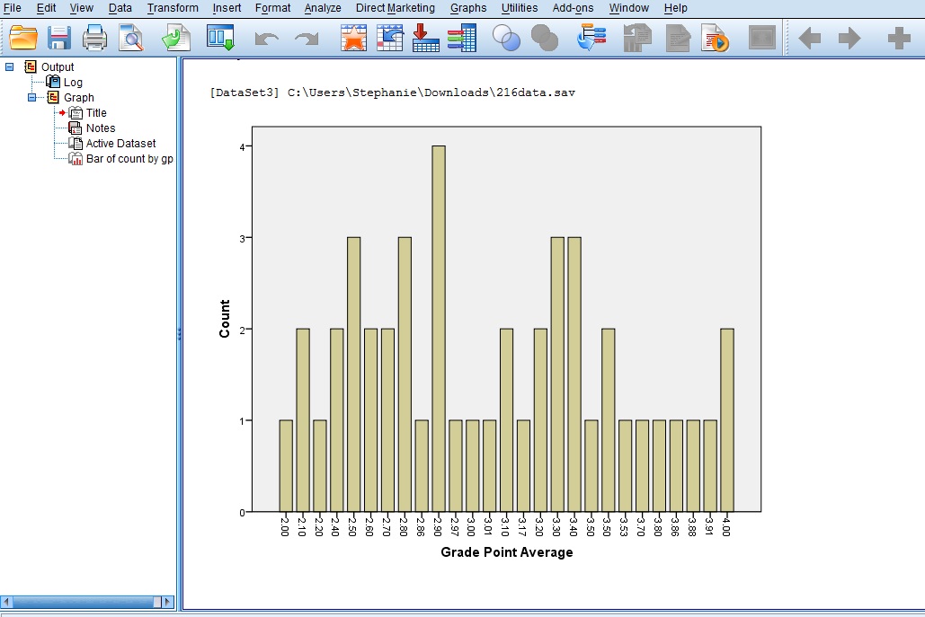The image size is (925, 617).
Task: Click the Go to Case toolbar icon
Action: (x=390, y=39)
